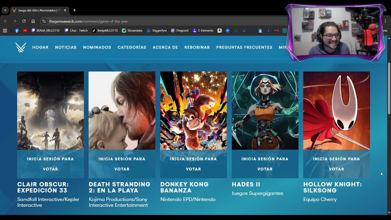Screen dimensions: 391x220
Task: Click the title Death Stranding 2: En La Playa
Action: coord(119,187)
